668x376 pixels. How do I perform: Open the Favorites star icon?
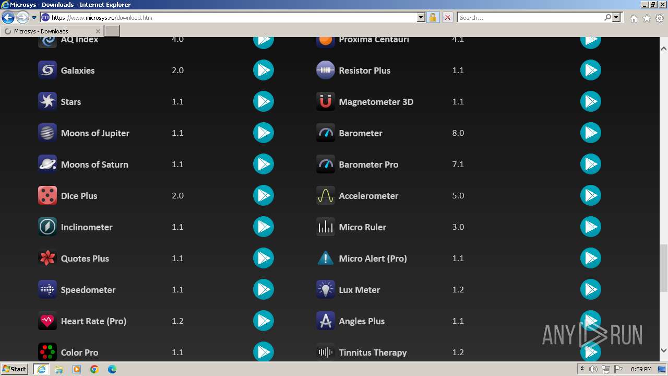[x=647, y=18]
